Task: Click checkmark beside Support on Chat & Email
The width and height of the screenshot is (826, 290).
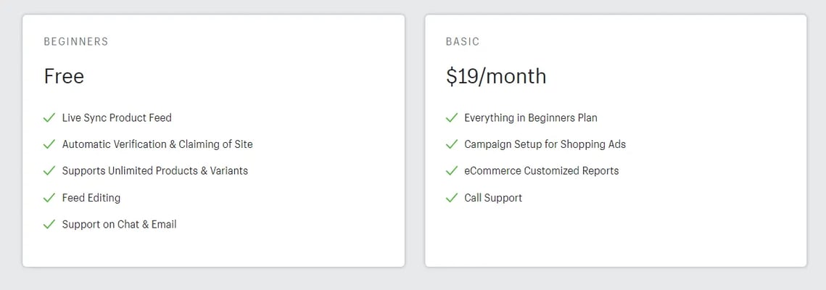Action: pos(49,225)
